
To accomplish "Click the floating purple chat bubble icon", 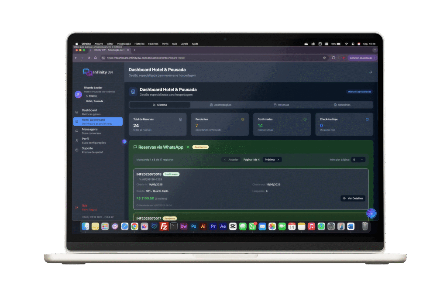I will click(x=371, y=213).
